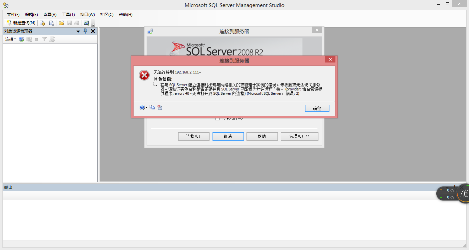The width and height of the screenshot is (469, 250).
Task: Click the 76 circular gauge widget
Action: coord(463,193)
